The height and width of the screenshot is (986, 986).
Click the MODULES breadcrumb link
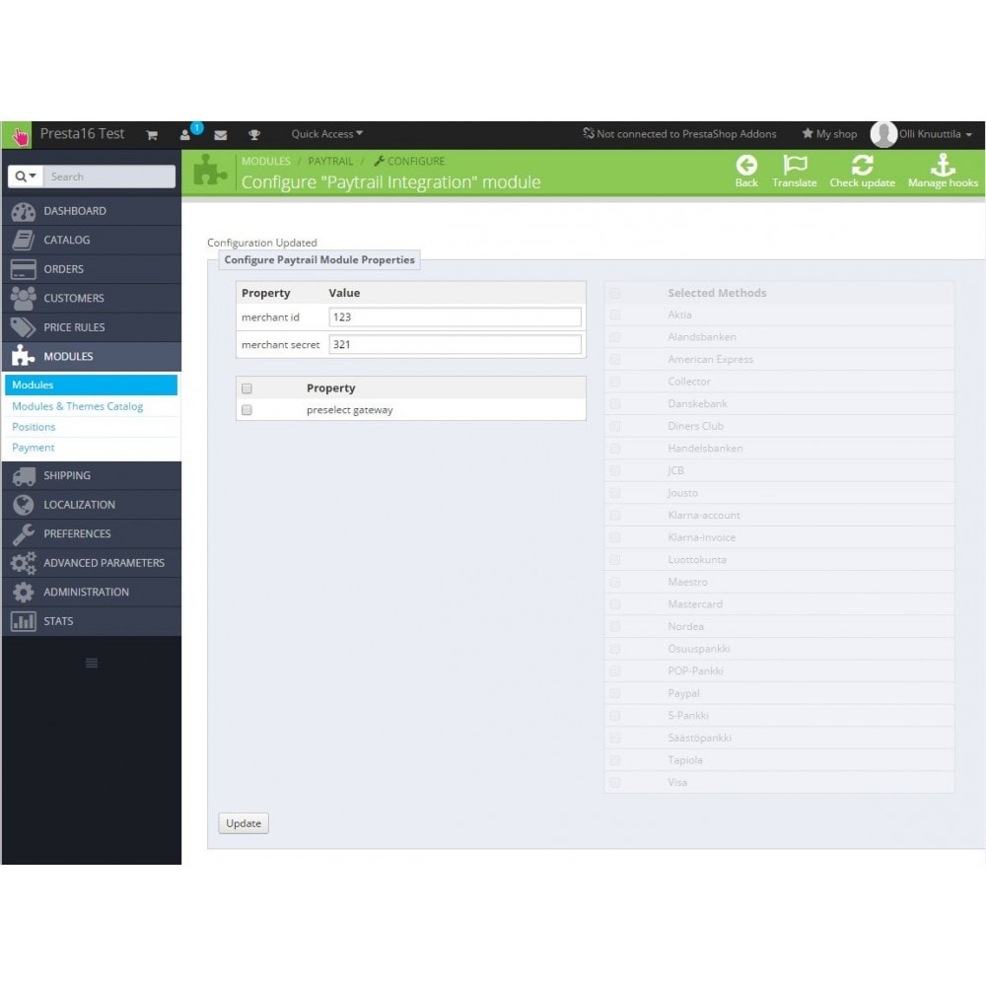(266, 162)
